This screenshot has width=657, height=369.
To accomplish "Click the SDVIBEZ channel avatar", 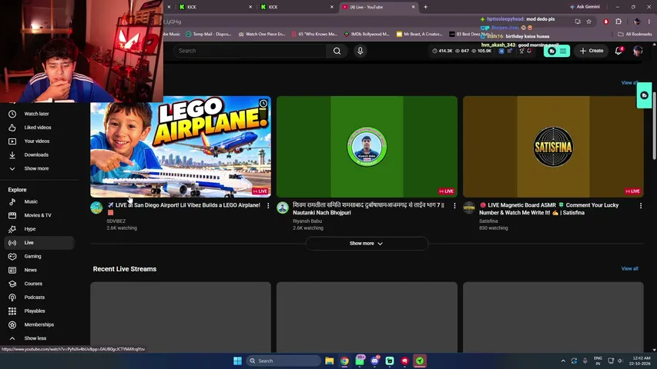I will pyautogui.click(x=96, y=208).
